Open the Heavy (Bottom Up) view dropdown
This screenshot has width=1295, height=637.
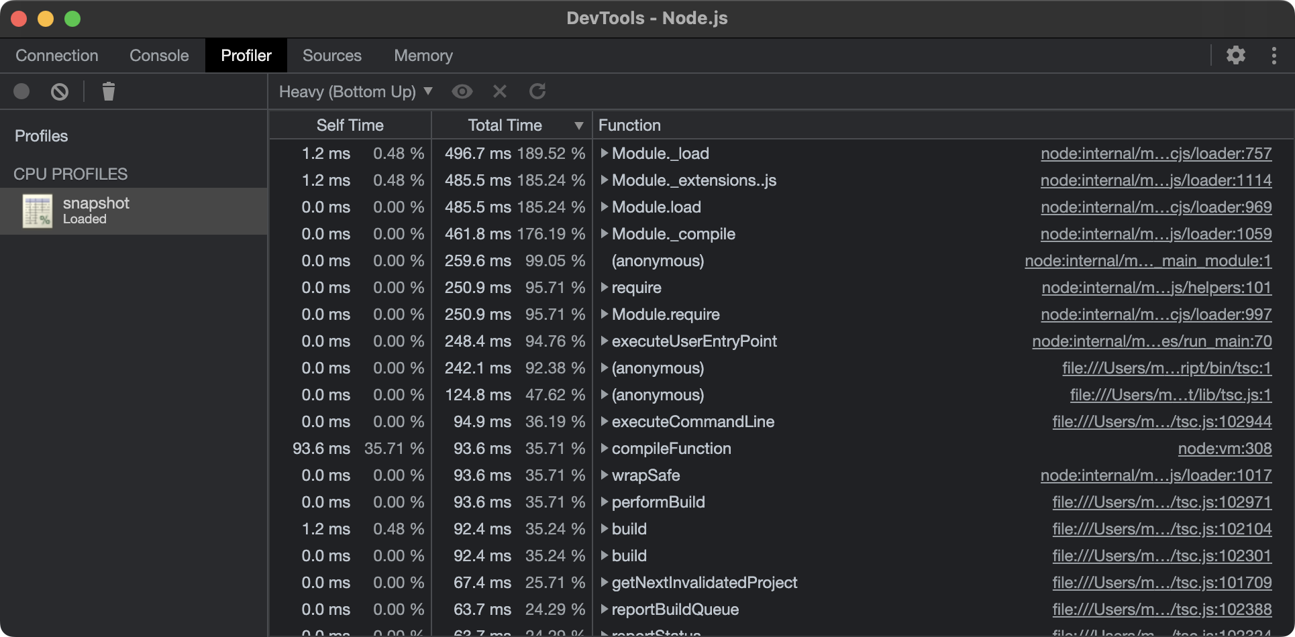tap(355, 91)
